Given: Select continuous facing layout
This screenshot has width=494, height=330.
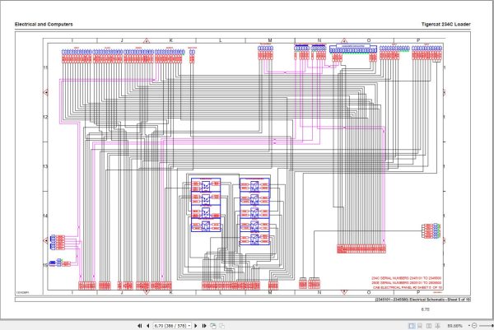Looking at the screenshot, I should (438, 326).
